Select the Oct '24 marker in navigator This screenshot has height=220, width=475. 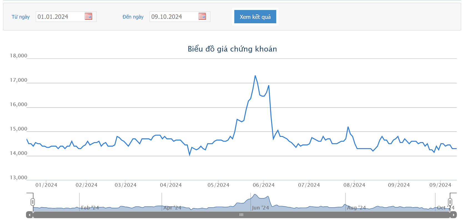coord(446,208)
